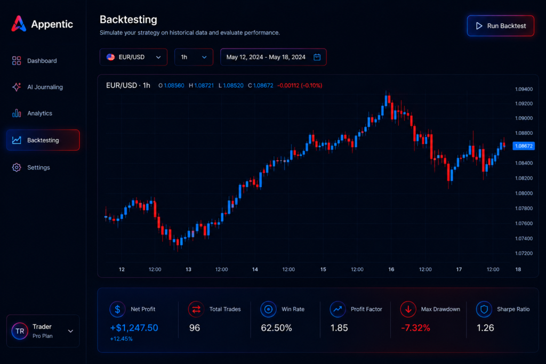
Task: Click the AI Journaling sparkle icon
Action: tap(17, 87)
